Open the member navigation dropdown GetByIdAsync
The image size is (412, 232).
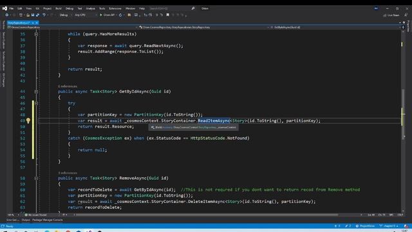pos(335,27)
